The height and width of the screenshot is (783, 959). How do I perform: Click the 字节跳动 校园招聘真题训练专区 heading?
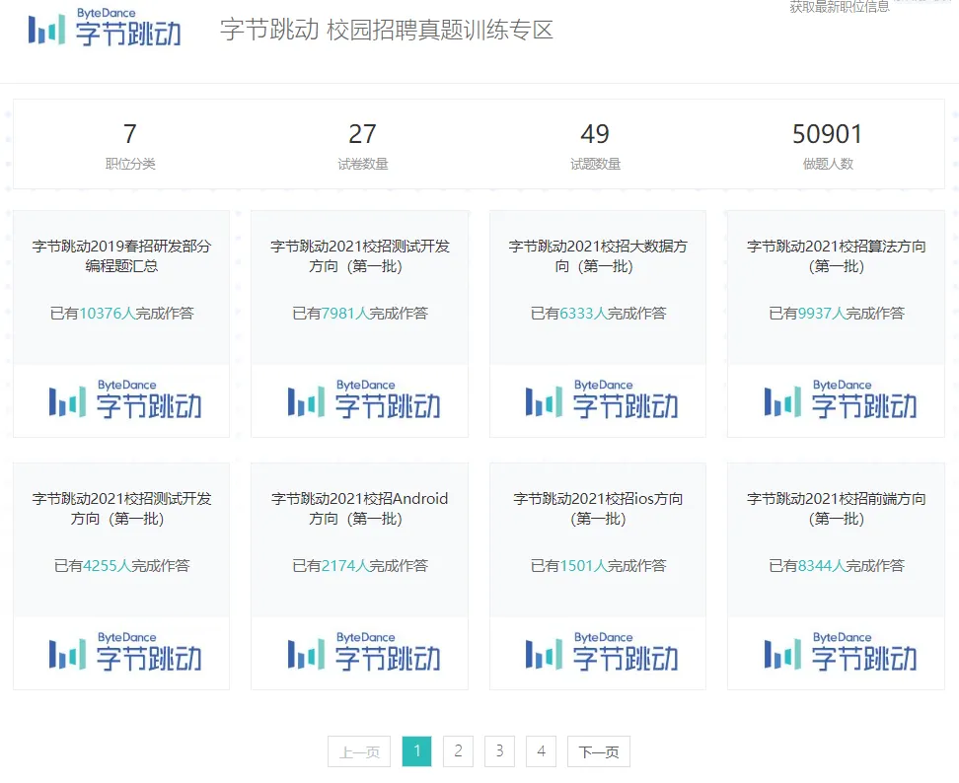[x=387, y=30]
